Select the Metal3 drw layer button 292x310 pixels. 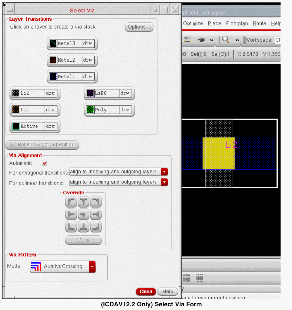click(72, 43)
